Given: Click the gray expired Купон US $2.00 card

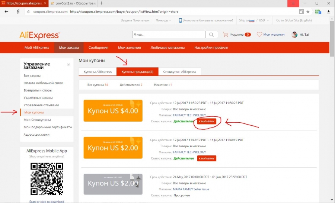Looking at the screenshot, I should point(113,184).
